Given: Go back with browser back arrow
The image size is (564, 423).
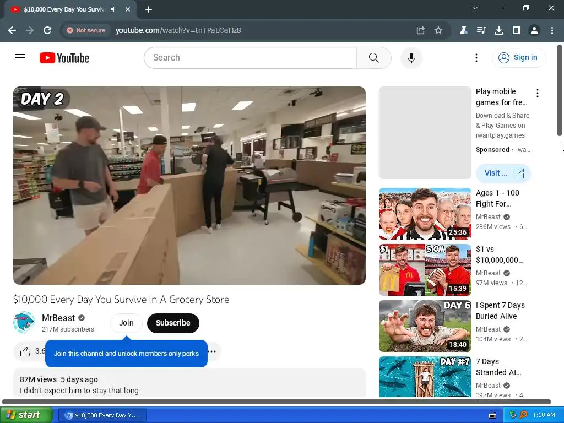Looking at the screenshot, I should (x=12, y=30).
